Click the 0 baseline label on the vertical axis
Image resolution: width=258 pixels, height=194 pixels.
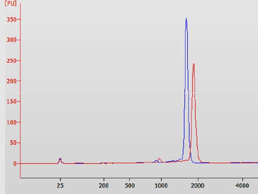point(15,164)
